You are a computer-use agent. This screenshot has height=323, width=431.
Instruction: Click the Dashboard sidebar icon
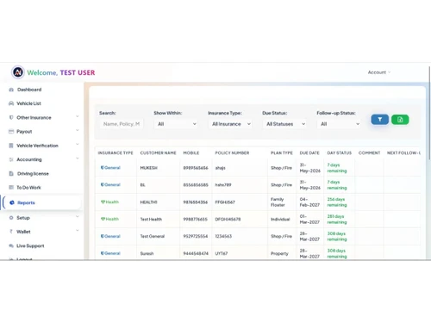(11, 90)
